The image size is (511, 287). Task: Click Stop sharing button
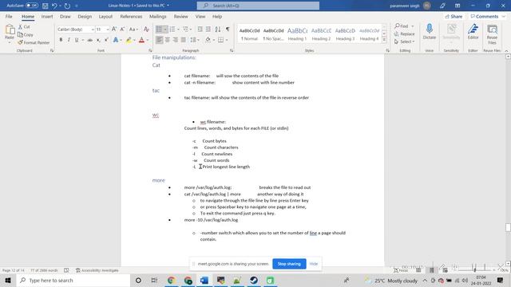point(289,264)
